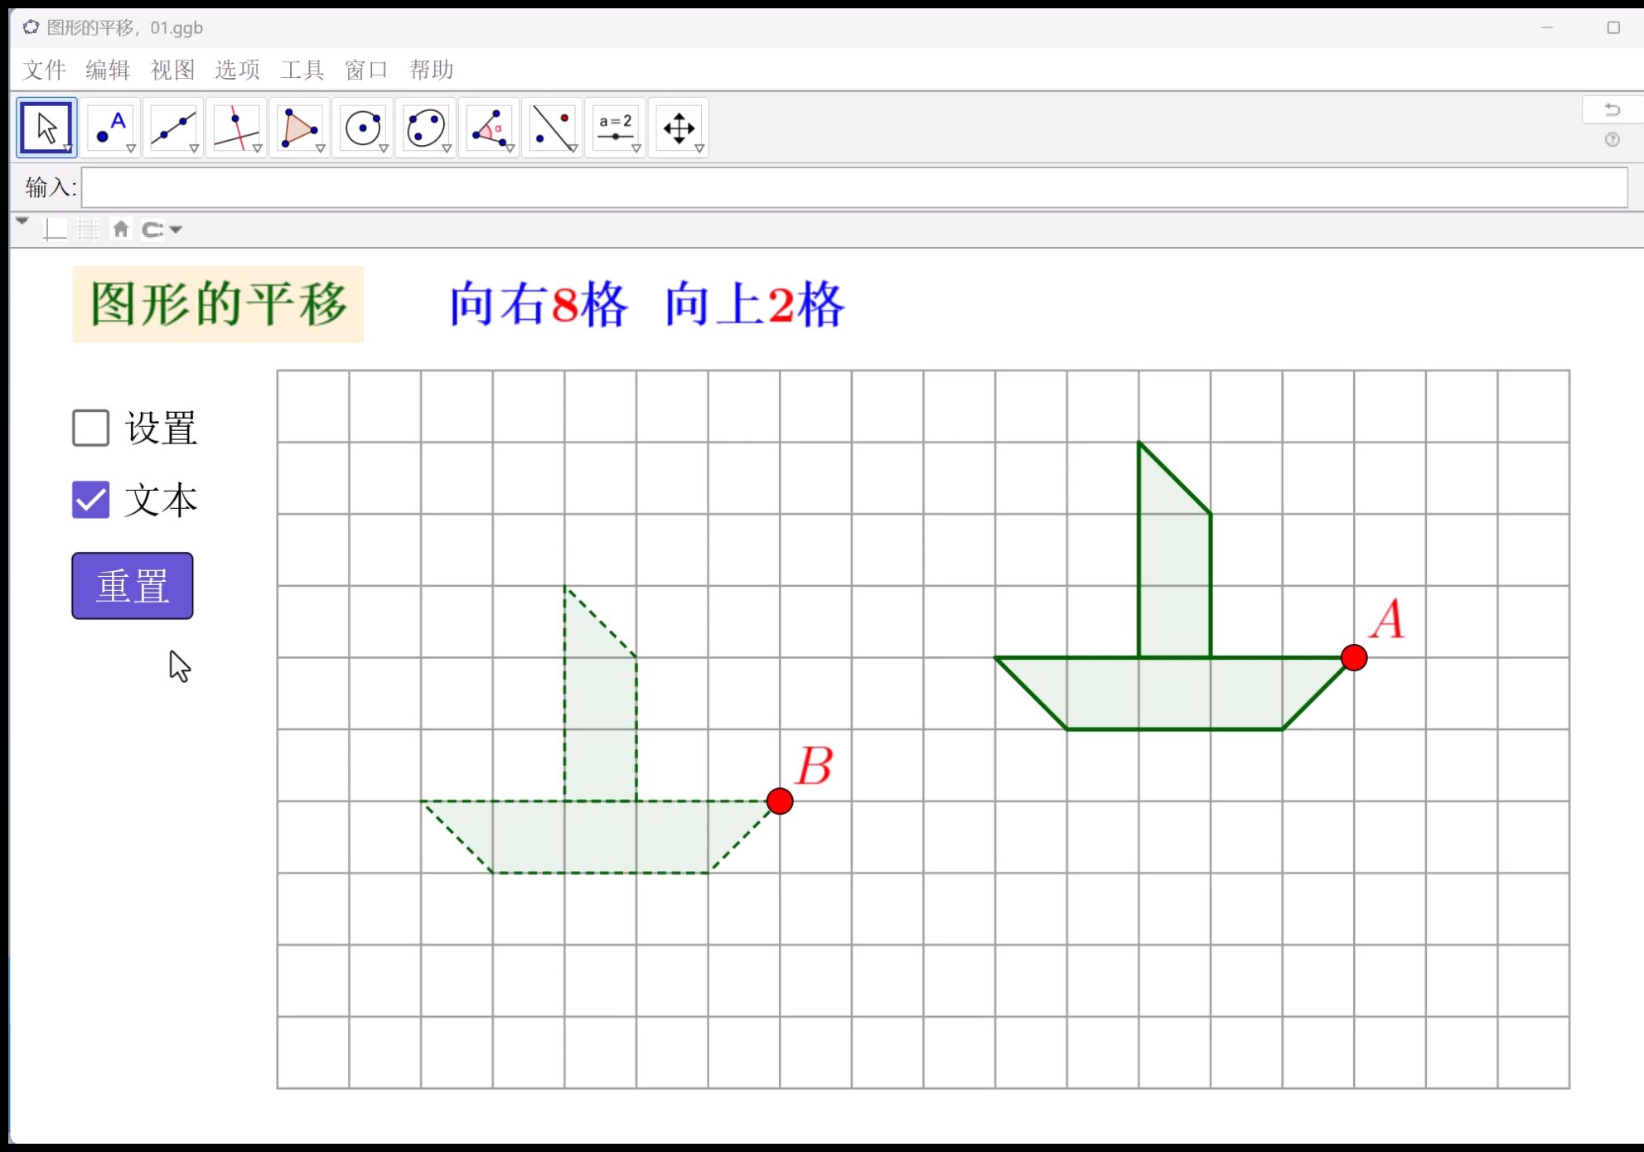This screenshot has width=1644, height=1152.
Task: Click the 向右8格 text
Action: pos(539,305)
